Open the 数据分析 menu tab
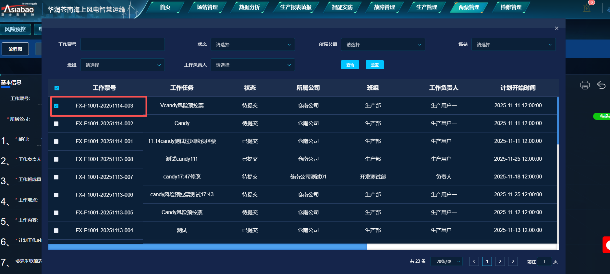 pyautogui.click(x=249, y=7)
